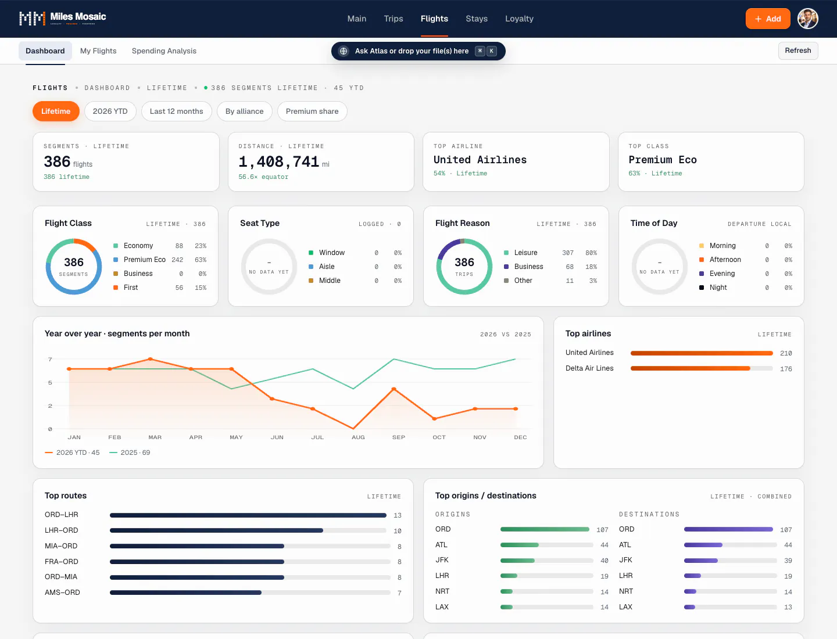Click the Night legend swatch
Screen dimensions: 837x639
pos(702,288)
